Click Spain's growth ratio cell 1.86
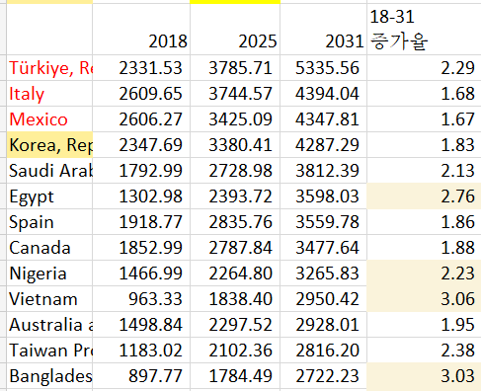 tap(424, 222)
